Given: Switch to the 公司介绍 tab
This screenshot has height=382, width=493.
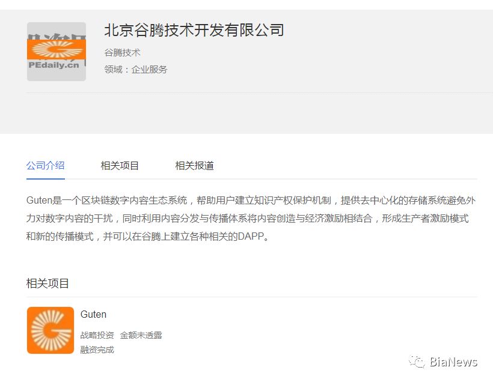Looking at the screenshot, I should tap(45, 165).
